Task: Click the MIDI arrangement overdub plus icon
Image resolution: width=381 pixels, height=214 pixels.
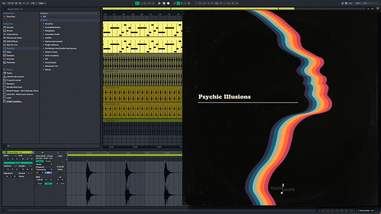Action: tap(175, 3)
